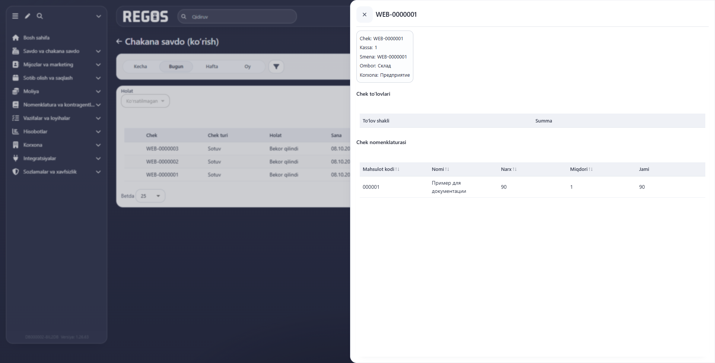
Task: Click the sidebar search magnifier icon
Action: [40, 16]
